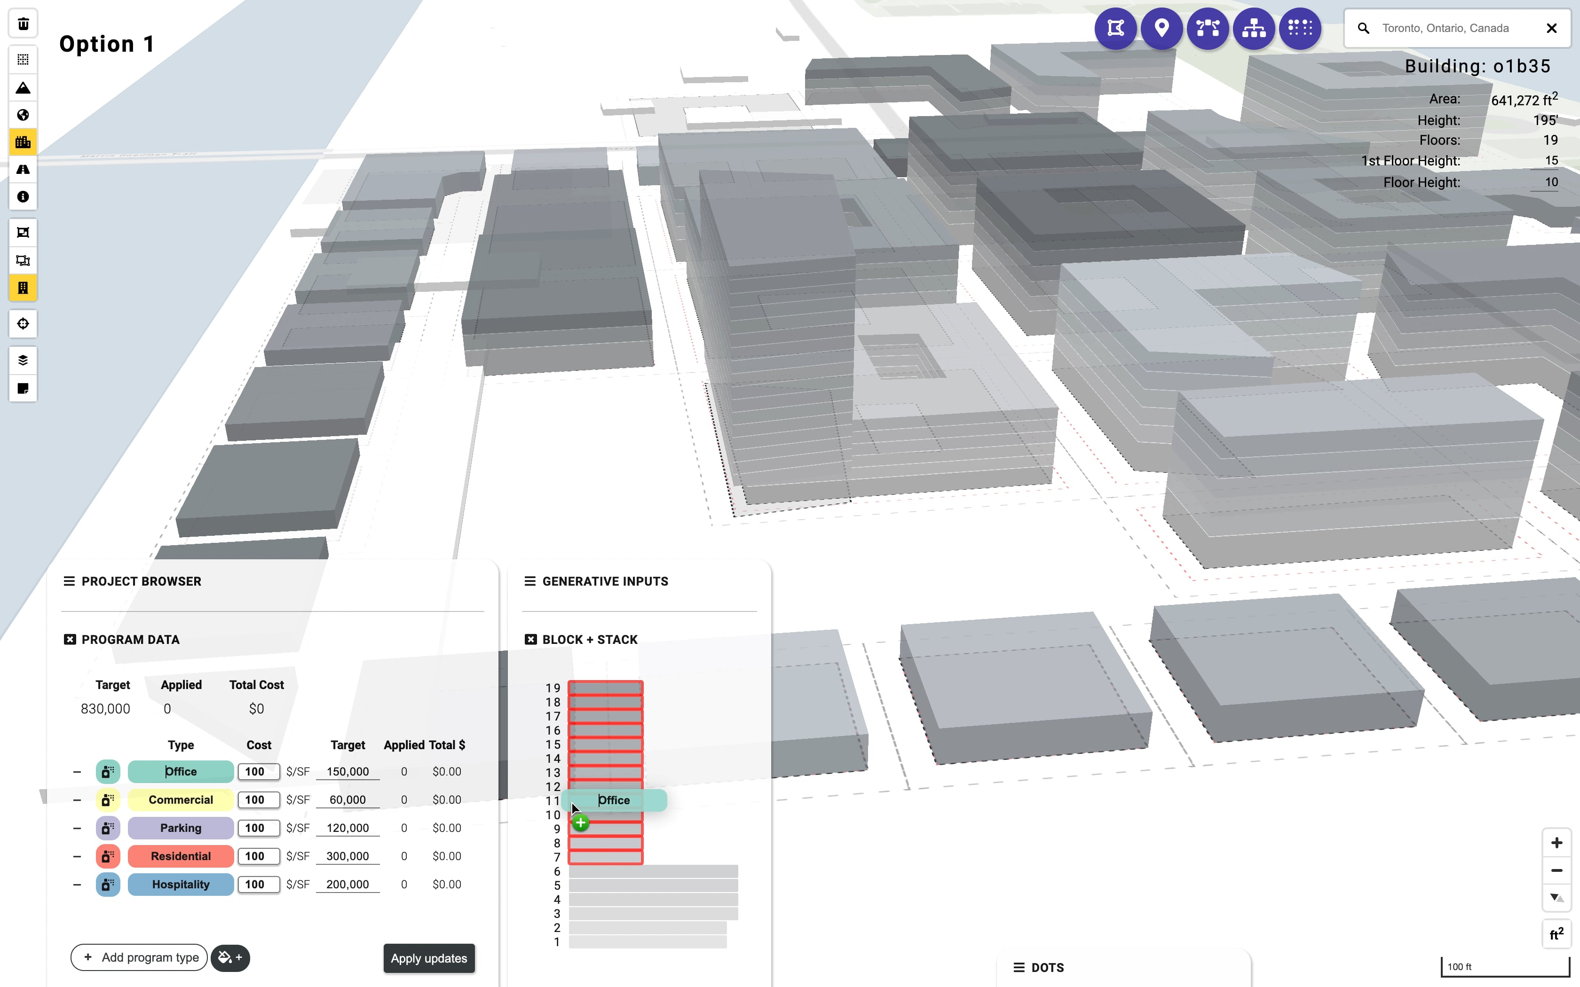The width and height of the screenshot is (1580, 987).
Task: Activate the crosshair recenter tool
Action: click(x=24, y=323)
